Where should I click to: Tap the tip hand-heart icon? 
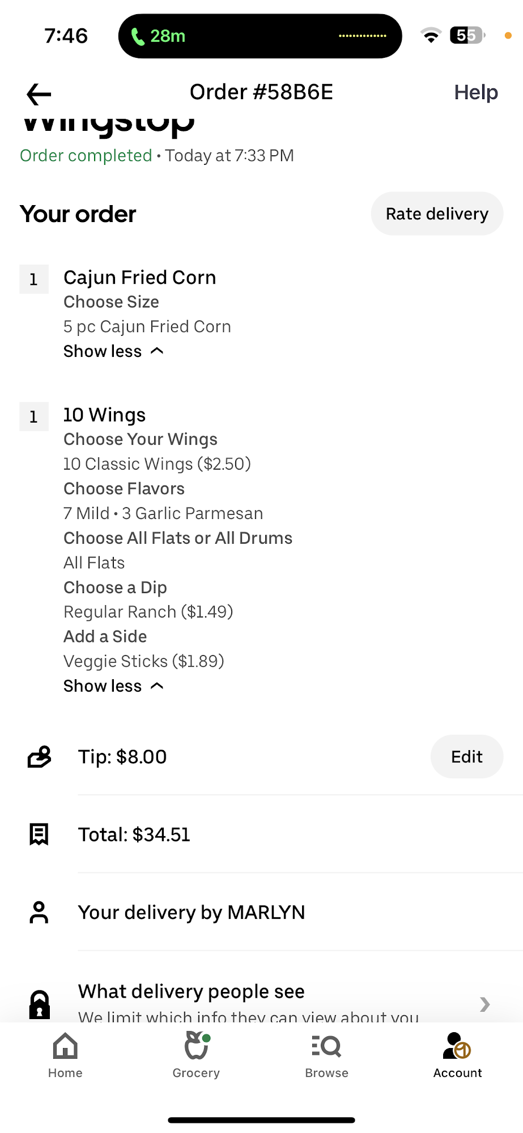tap(39, 757)
